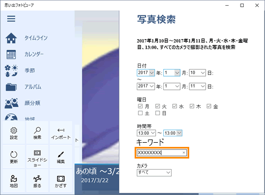Viewport: 265px width, 195px height.
Task: Toggle the 水 (Wednesday) checkbox
Action: click(174, 106)
